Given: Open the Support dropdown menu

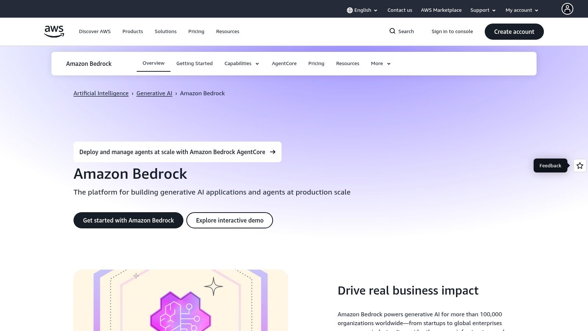Looking at the screenshot, I should (483, 10).
